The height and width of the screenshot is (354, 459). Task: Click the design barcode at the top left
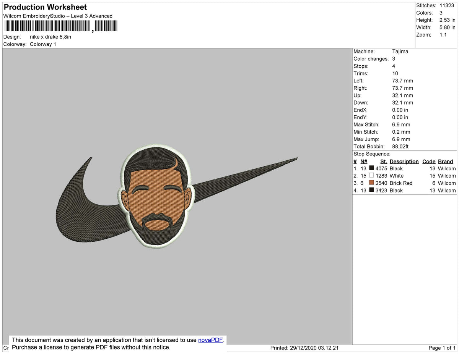coord(59,26)
